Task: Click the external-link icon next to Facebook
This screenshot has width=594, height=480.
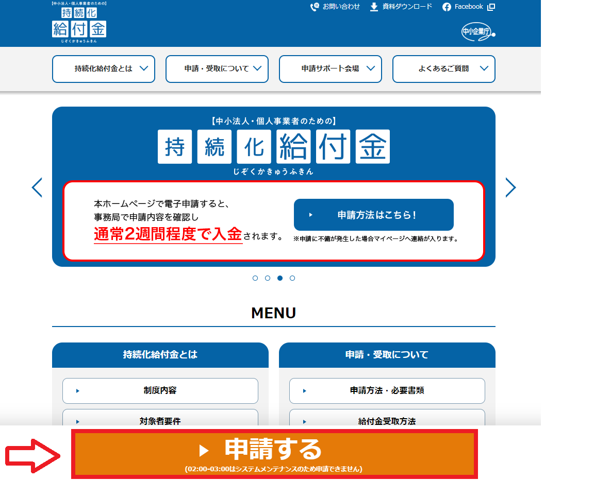Action: [491, 7]
